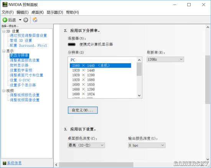Open the 文件(F) menu

8,12
